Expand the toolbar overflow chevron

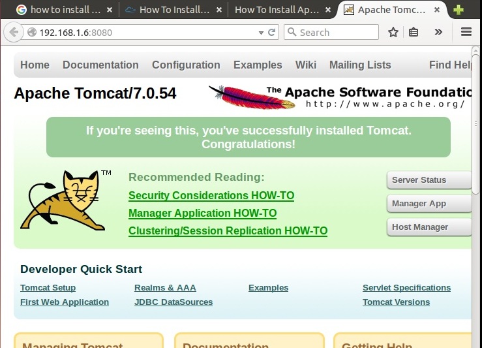pos(438,32)
